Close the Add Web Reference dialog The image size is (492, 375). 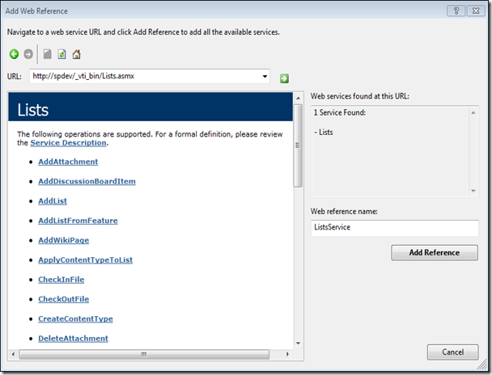pyautogui.click(x=476, y=11)
